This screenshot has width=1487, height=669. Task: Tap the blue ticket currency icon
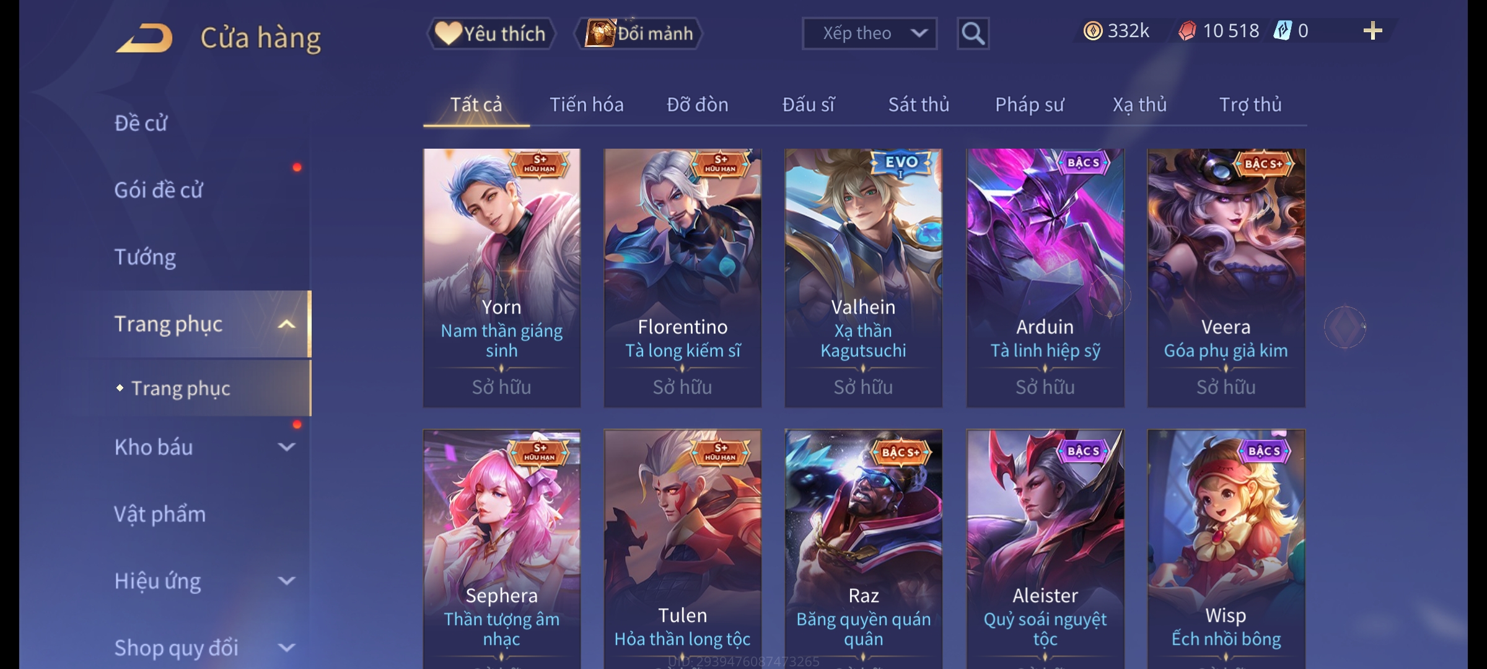pyautogui.click(x=1282, y=31)
